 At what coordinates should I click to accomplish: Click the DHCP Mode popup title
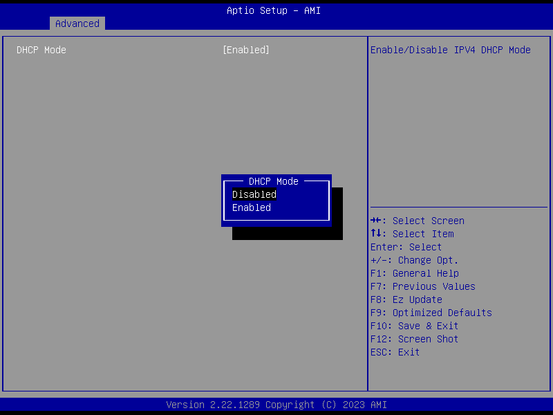[274, 181]
